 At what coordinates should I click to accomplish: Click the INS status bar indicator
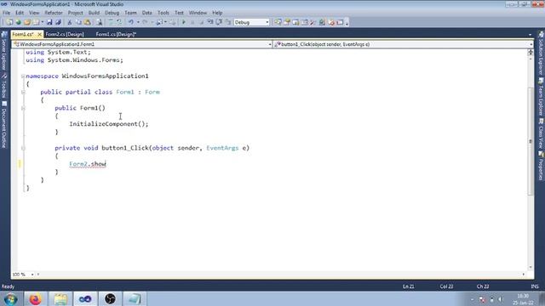tap(535, 286)
